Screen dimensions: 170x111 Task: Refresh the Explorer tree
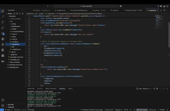20,14
